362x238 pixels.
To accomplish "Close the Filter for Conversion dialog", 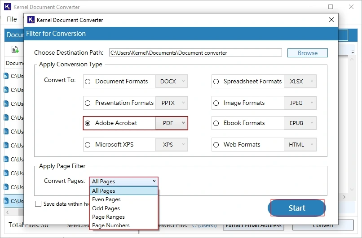I will (x=331, y=20).
